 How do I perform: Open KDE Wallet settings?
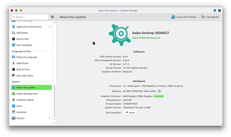click(x=31, y=33)
